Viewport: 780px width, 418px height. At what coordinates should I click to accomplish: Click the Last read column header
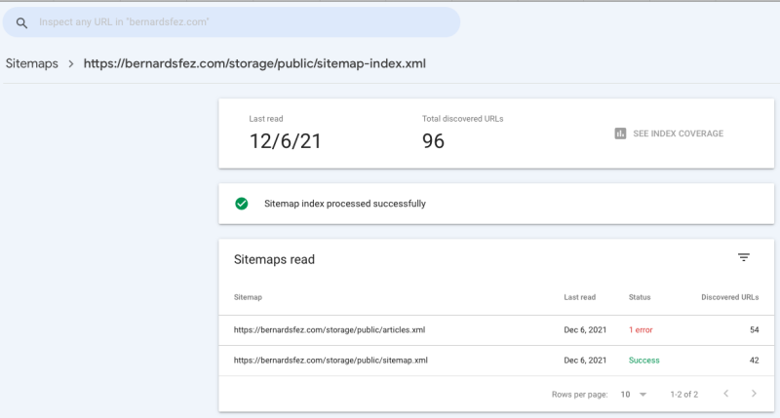click(x=579, y=297)
